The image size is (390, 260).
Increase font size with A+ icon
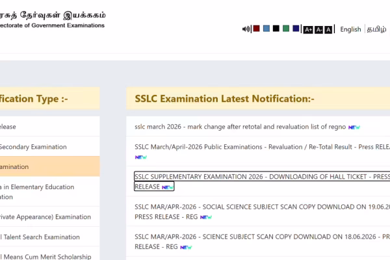(308, 30)
